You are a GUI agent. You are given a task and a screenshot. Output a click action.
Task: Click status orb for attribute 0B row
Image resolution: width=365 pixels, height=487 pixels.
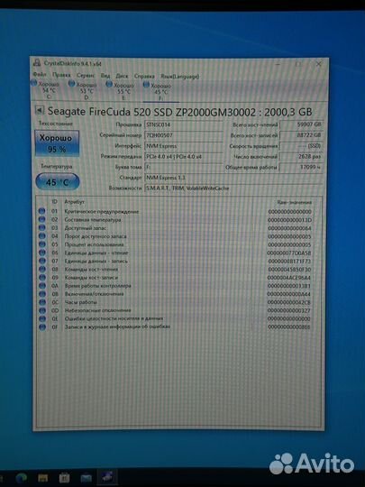tap(41, 294)
